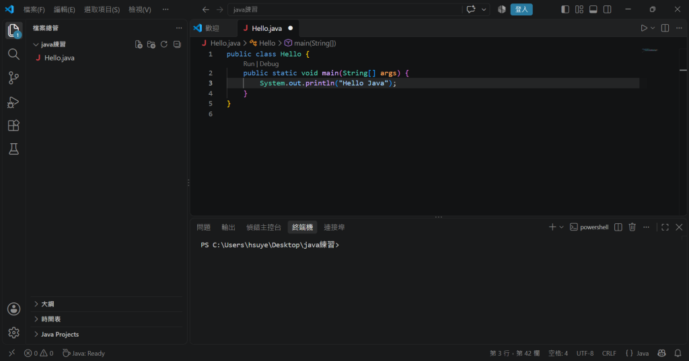Split the terminal panel

618,227
